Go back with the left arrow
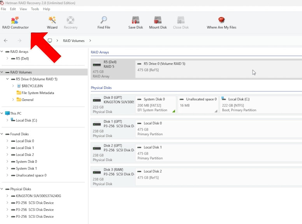The width and height of the screenshot is (302, 224). (6, 40)
